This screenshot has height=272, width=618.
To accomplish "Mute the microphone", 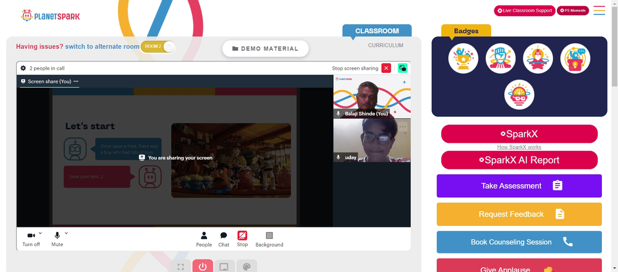I will (57, 239).
